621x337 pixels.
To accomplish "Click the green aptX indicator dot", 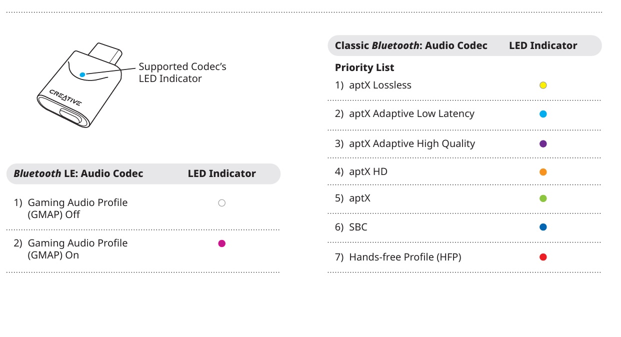I will 543,198.
